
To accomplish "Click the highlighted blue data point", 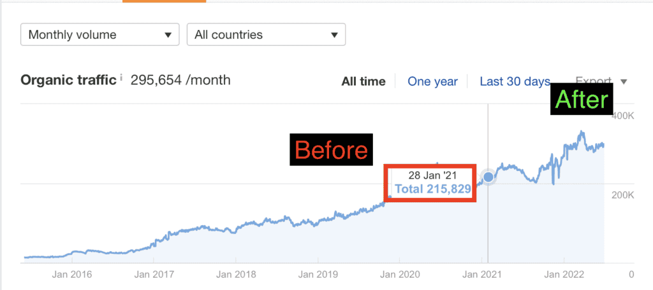I will click(x=488, y=177).
